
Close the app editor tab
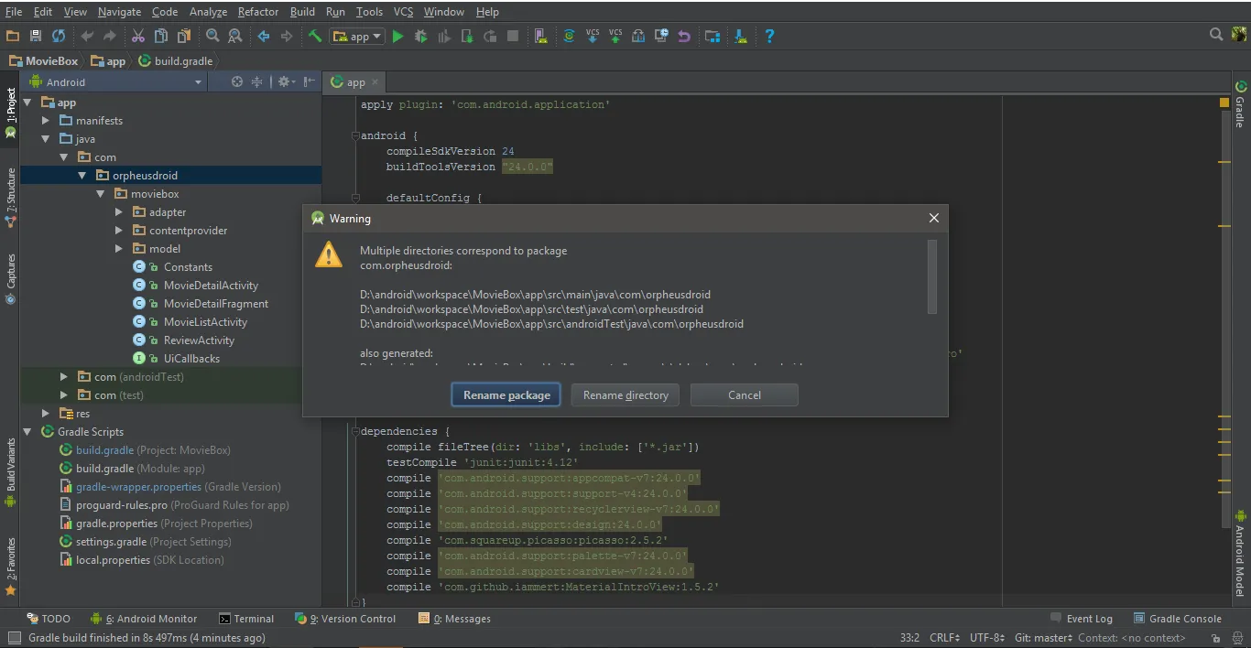pyautogui.click(x=375, y=81)
